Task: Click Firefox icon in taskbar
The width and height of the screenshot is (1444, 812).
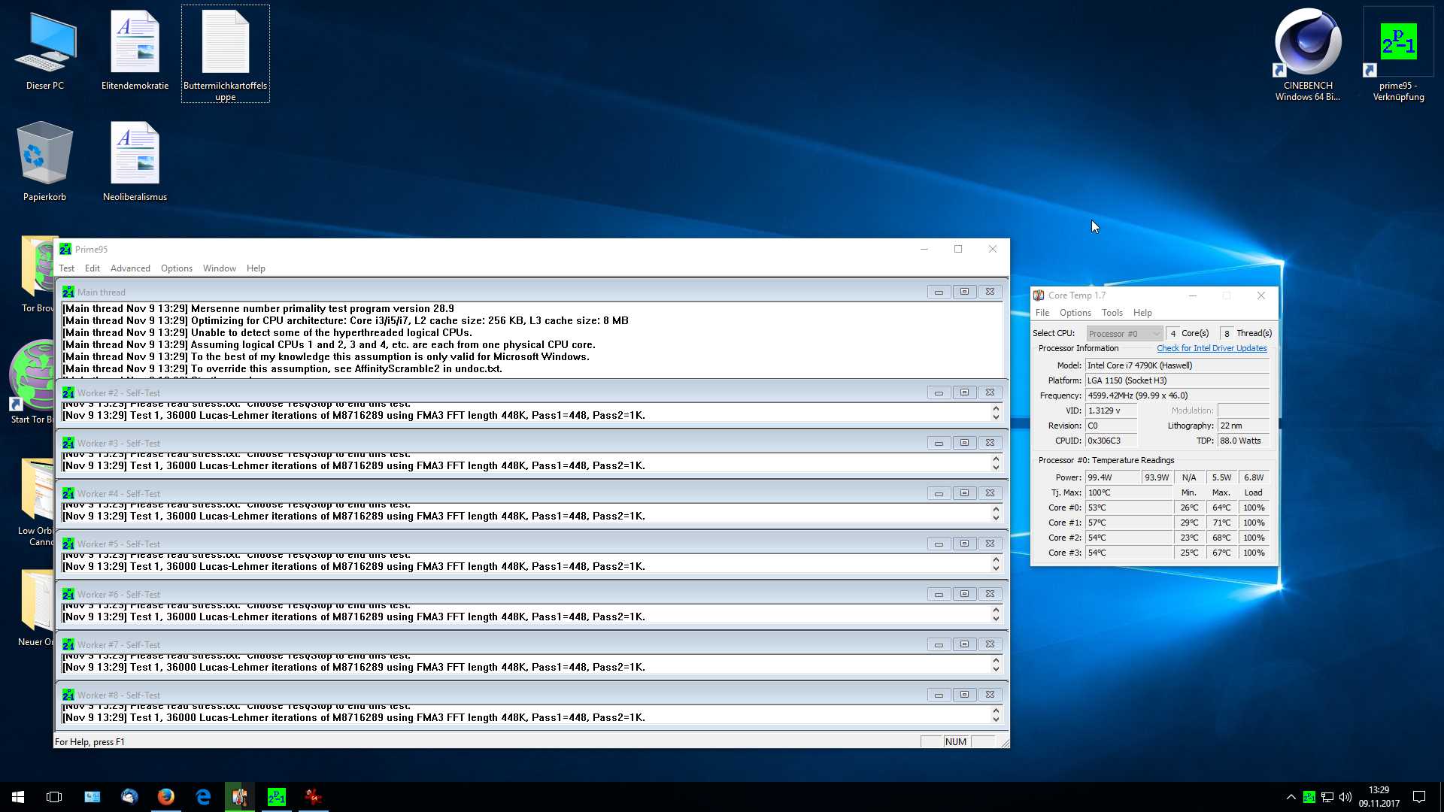Action: click(166, 796)
